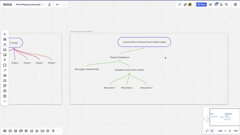The image size is (240, 135).
Task: Open the comments panel in bottom toolbar
Action: tap(15, 131)
